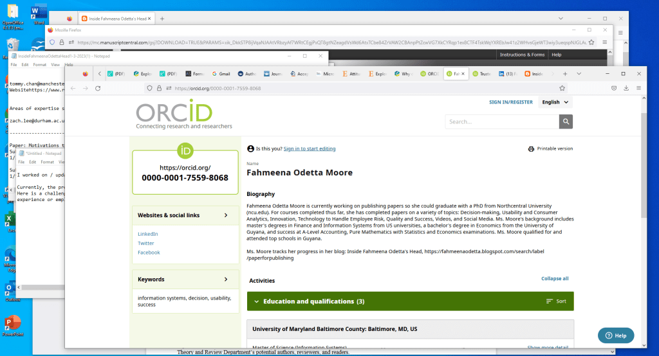Screen dimensions: 659x356
Task: Open Instructions & Forms in manuscriptcentral window
Action: tap(522, 55)
